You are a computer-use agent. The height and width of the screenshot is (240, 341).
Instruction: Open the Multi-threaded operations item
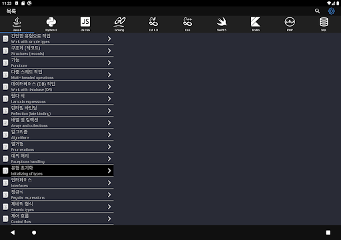pos(57,75)
